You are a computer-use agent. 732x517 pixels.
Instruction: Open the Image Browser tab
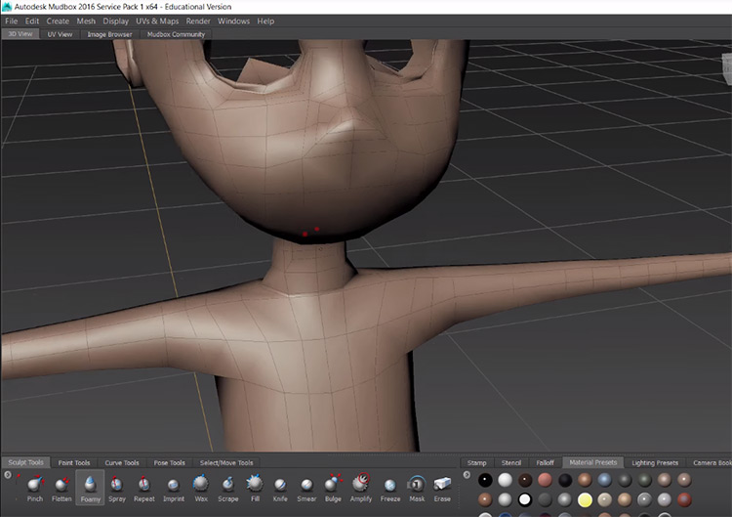(x=109, y=34)
